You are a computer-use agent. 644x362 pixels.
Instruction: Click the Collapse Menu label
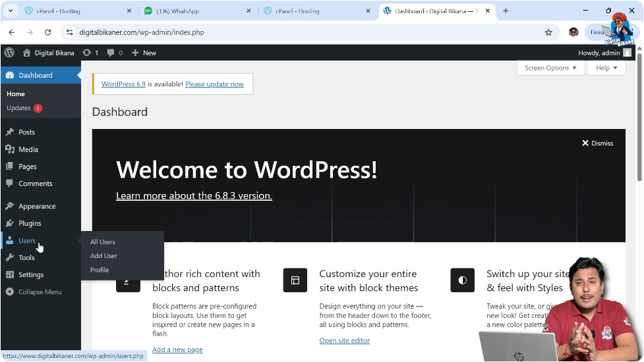[x=40, y=292]
